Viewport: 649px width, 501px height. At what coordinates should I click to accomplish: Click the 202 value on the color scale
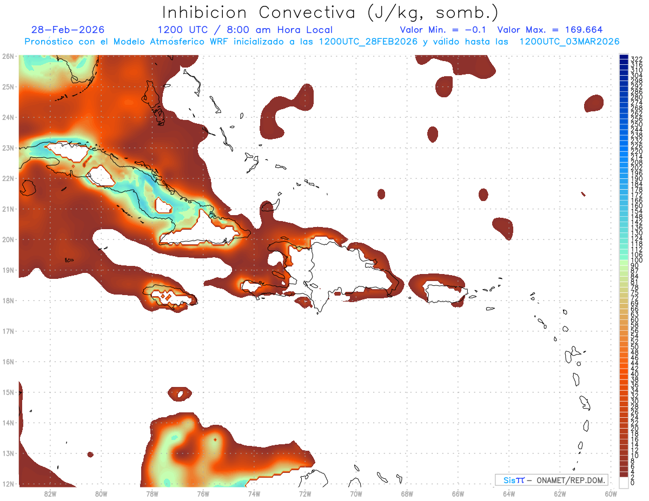tap(637, 168)
